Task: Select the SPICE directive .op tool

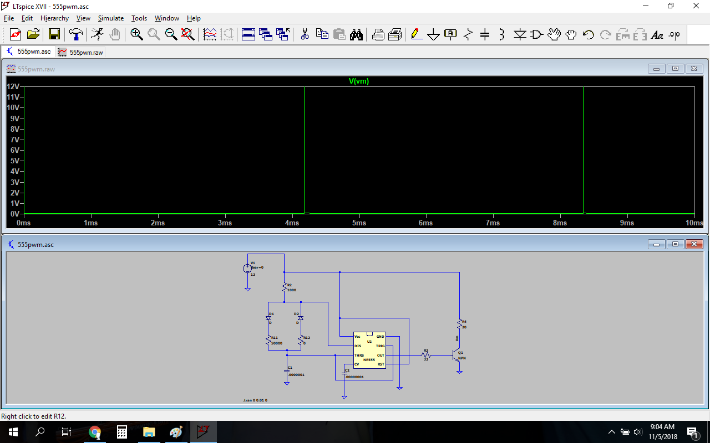Action: click(x=674, y=34)
